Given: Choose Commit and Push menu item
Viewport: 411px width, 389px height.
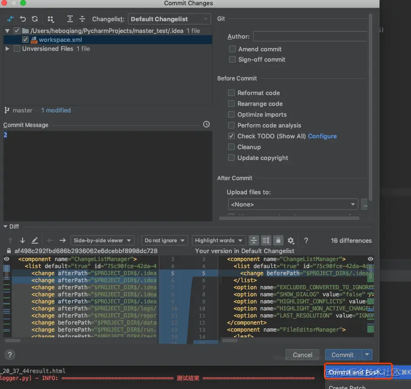Looking at the screenshot, I should pyautogui.click(x=358, y=372).
